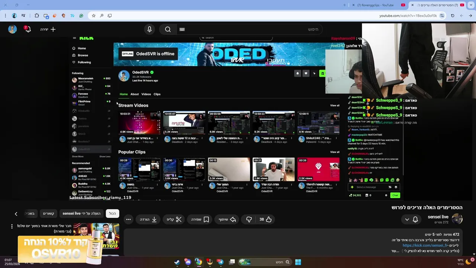Screen dimensions: 476x268
Task: Save the video with שמירה button
Action: coord(200,220)
